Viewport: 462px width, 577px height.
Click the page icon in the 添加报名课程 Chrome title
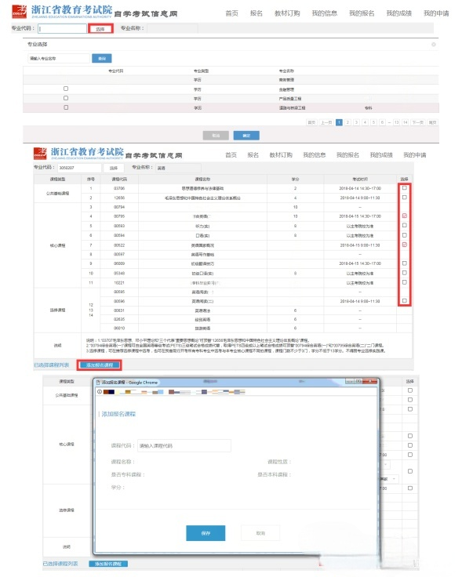(x=98, y=383)
